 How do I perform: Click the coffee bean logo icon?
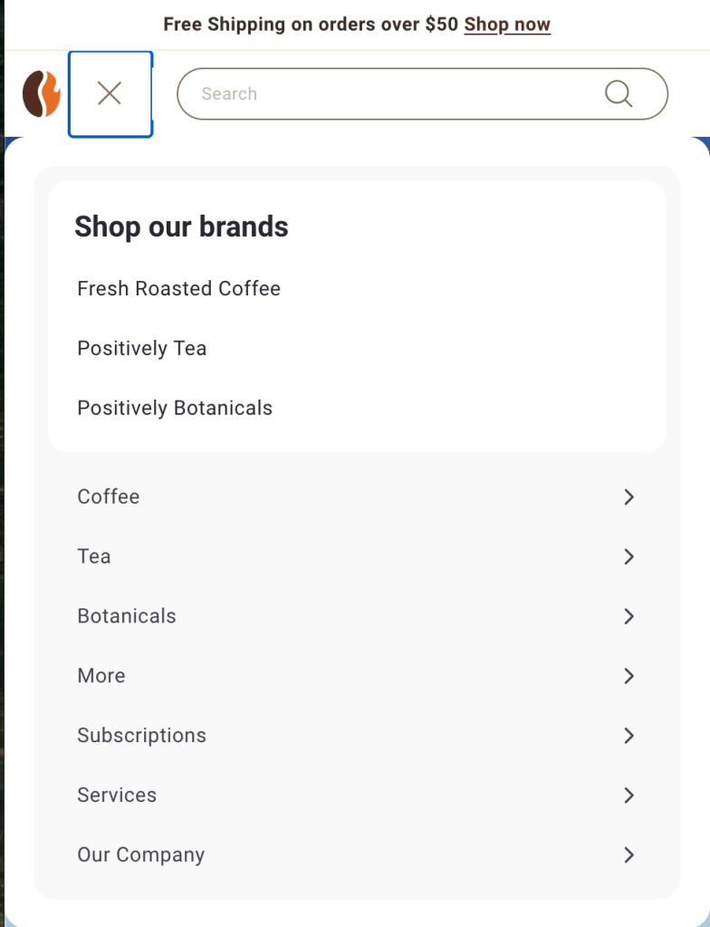(42, 94)
